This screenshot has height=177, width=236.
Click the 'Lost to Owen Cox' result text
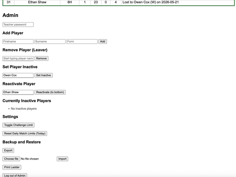click(151, 2)
